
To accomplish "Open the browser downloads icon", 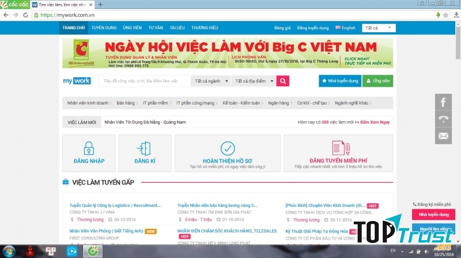I will click(x=456, y=15).
